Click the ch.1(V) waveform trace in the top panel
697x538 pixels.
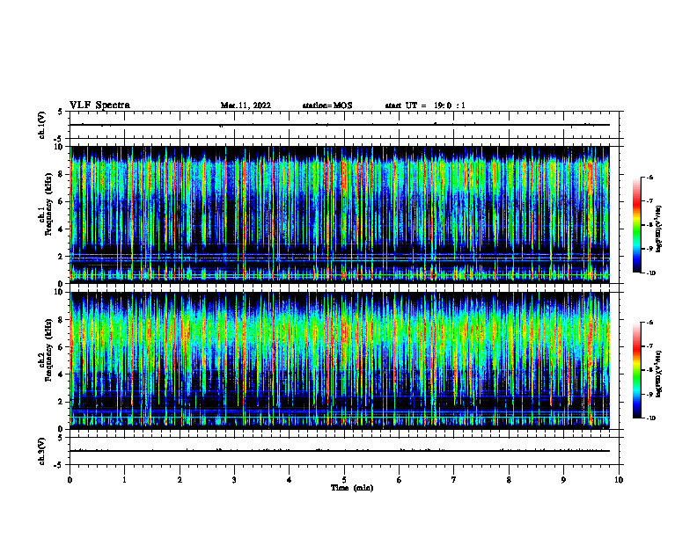point(340,125)
